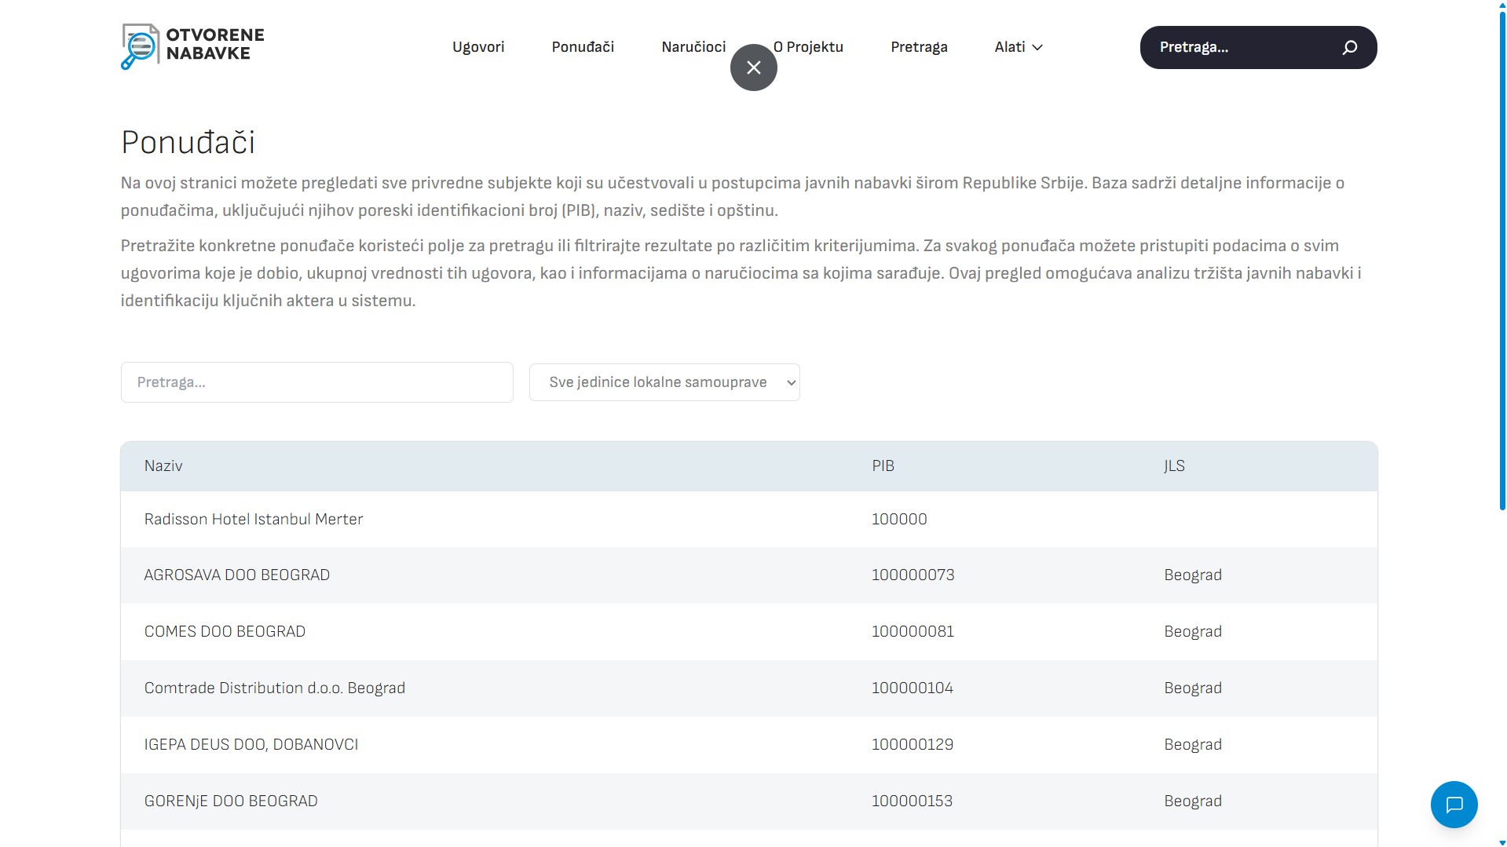
Task: Select the Pretraga navigation link
Action: [x=919, y=47]
